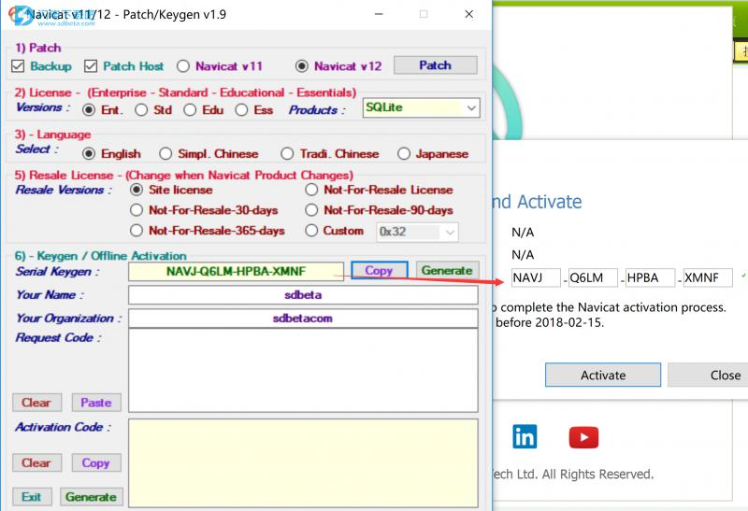Open the YouTube icon in Navicat window
The height and width of the screenshot is (511, 748).
click(583, 437)
